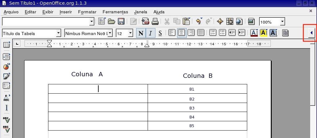The image size is (317, 138).
Task: Click the Save document floppy icon
Action: (x=121, y=22)
